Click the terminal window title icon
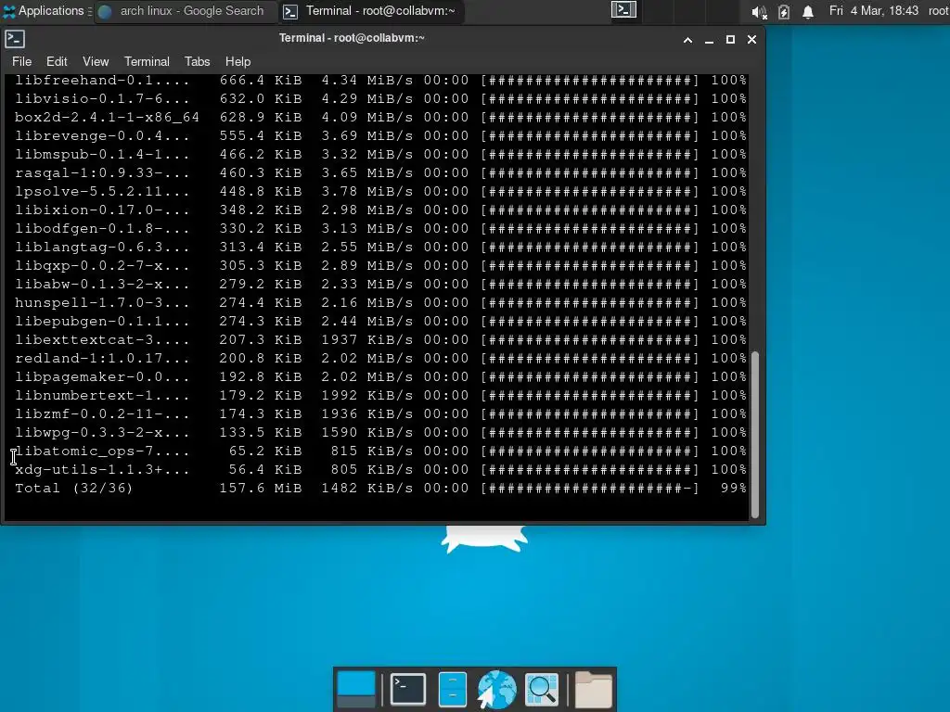The width and height of the screenshot is (950, 712). (x=15, y=39)
